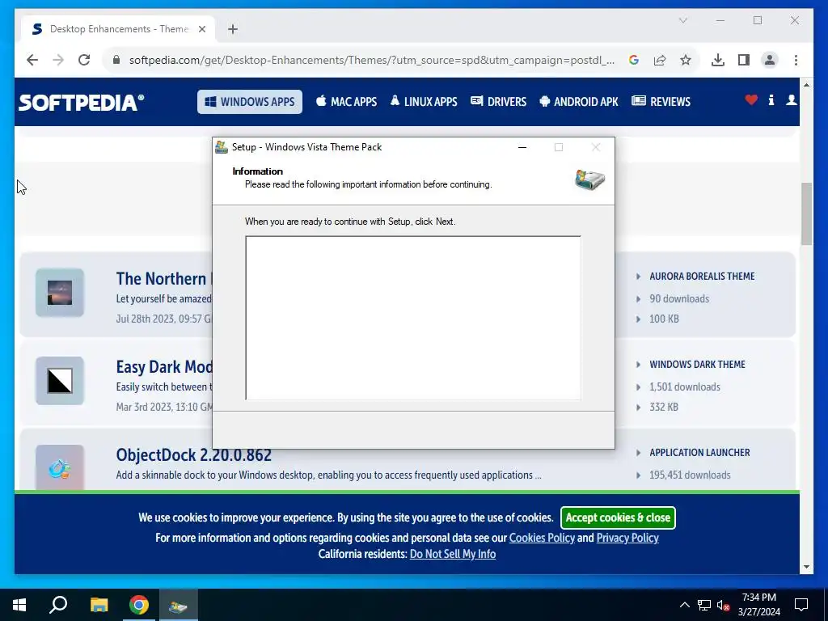Click the Softpedia logo
The height and width of the screenshot is (621, 828).
[82, 102]
